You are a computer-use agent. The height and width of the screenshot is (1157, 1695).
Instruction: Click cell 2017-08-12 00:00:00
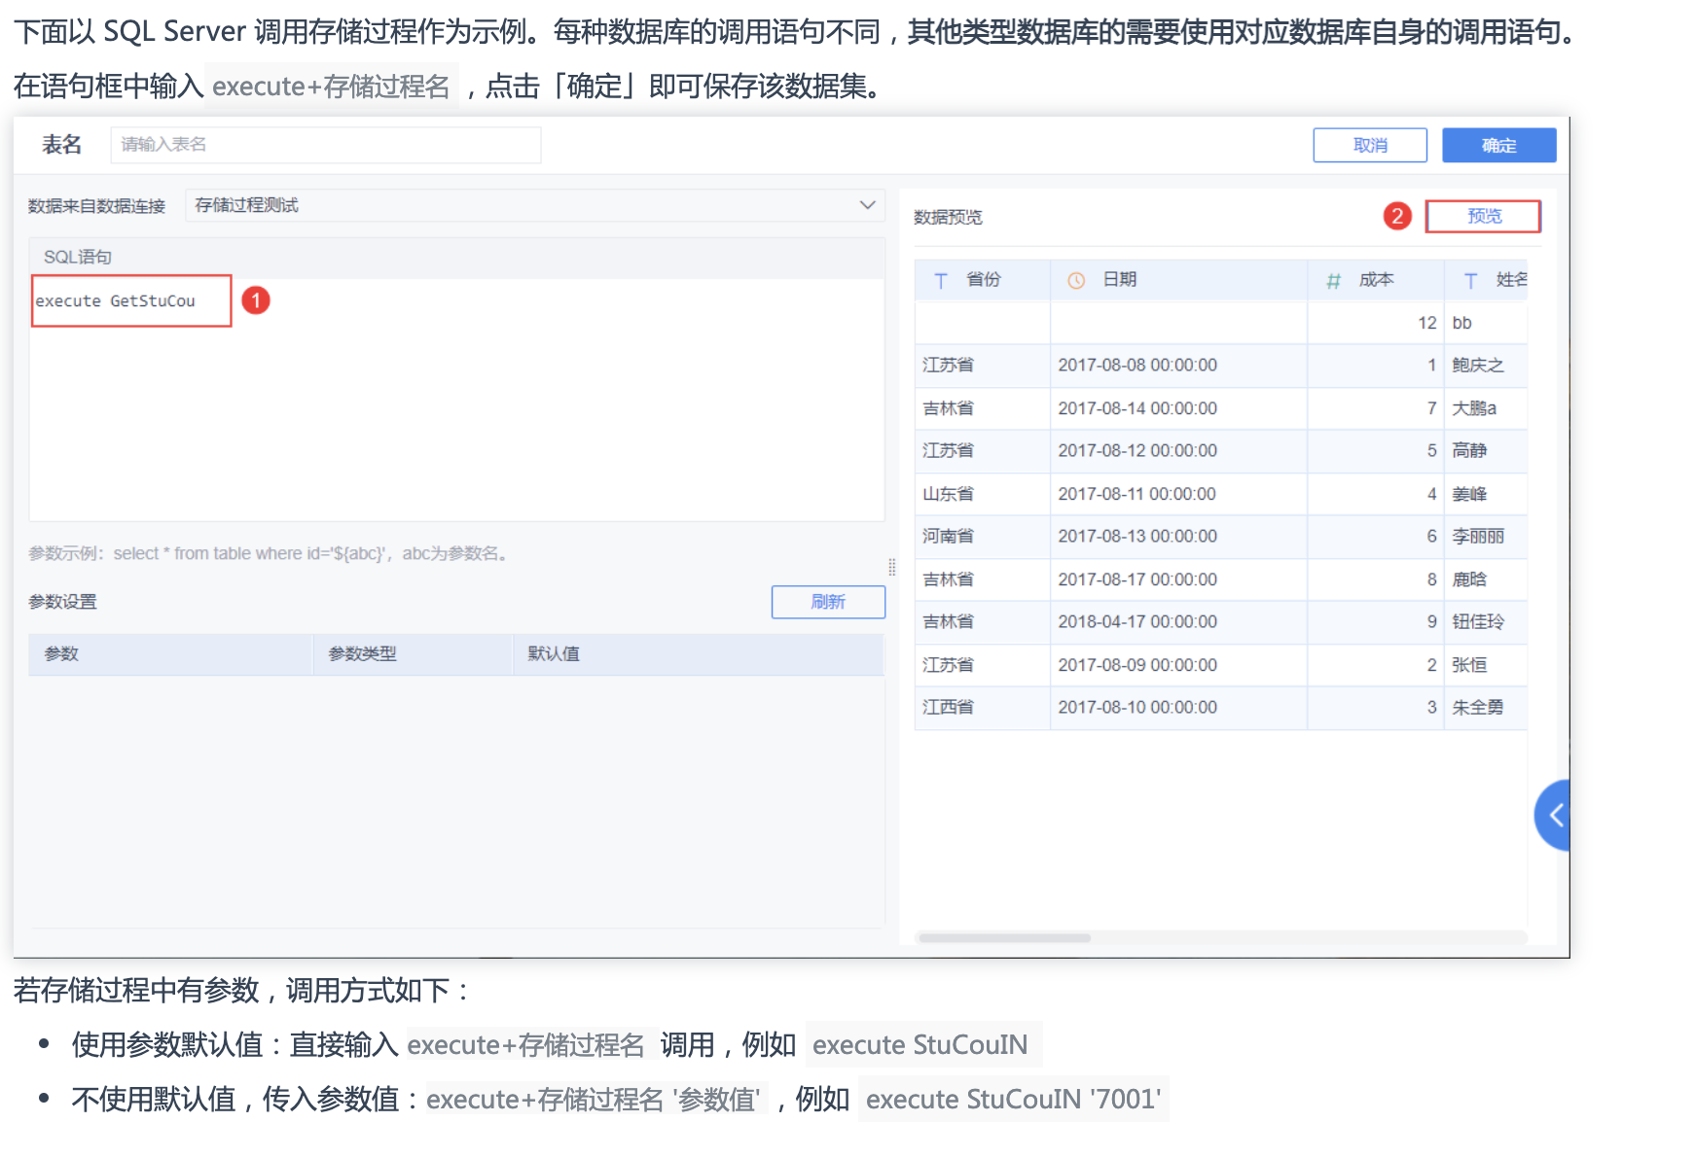tap(1178, 451)
